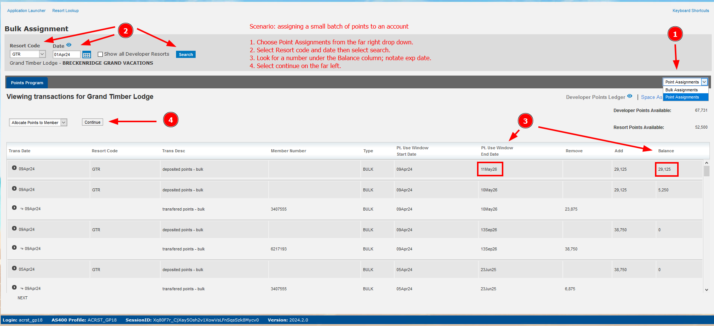Expand first 09Apr24 deposited points row arrow

point(14,168)
